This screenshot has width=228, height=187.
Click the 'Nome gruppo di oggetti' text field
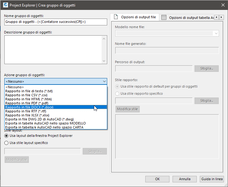coord(56,22)
